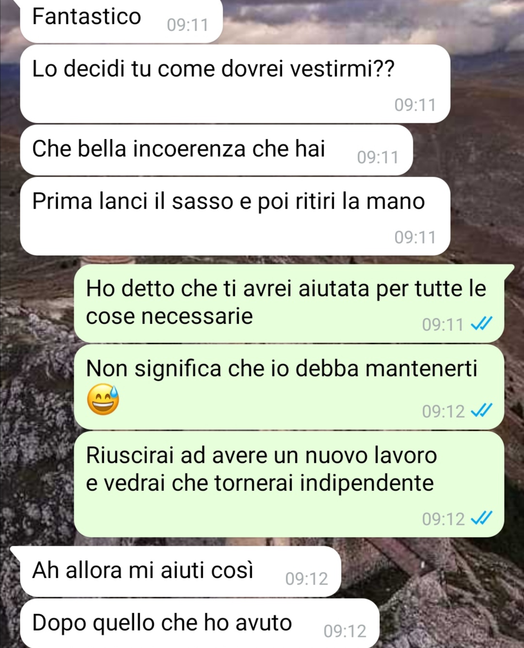Screen dimensions: 524x648
Task: Tap sent message 'Ho detto che ti avrei aiutata'
Action: tap(289, 304)
